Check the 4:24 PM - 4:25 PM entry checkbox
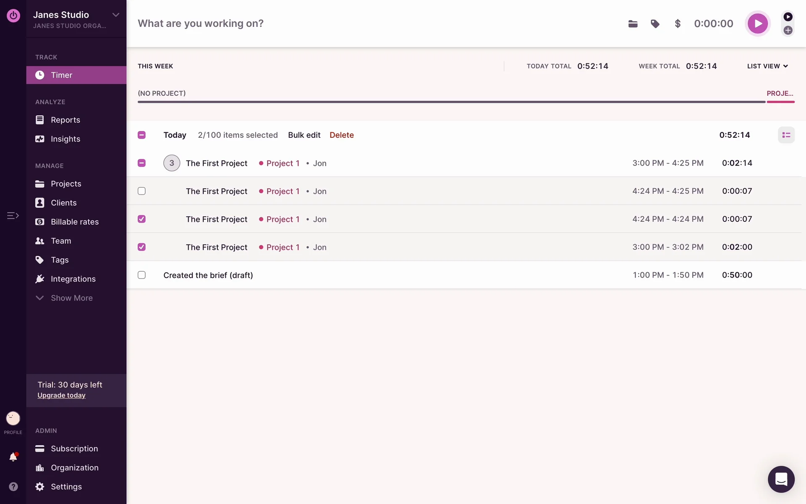 pos(141,191)
